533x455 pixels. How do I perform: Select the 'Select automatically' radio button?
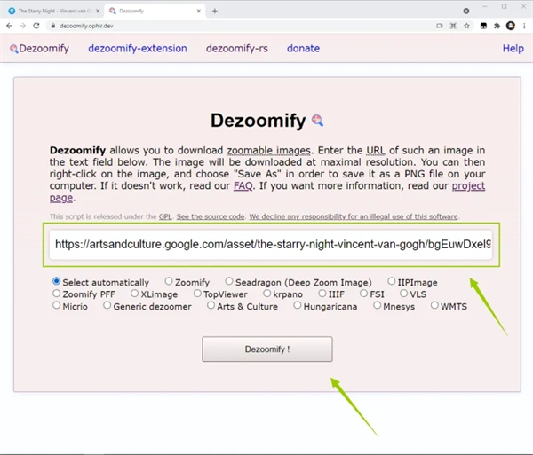coord(57,281)
